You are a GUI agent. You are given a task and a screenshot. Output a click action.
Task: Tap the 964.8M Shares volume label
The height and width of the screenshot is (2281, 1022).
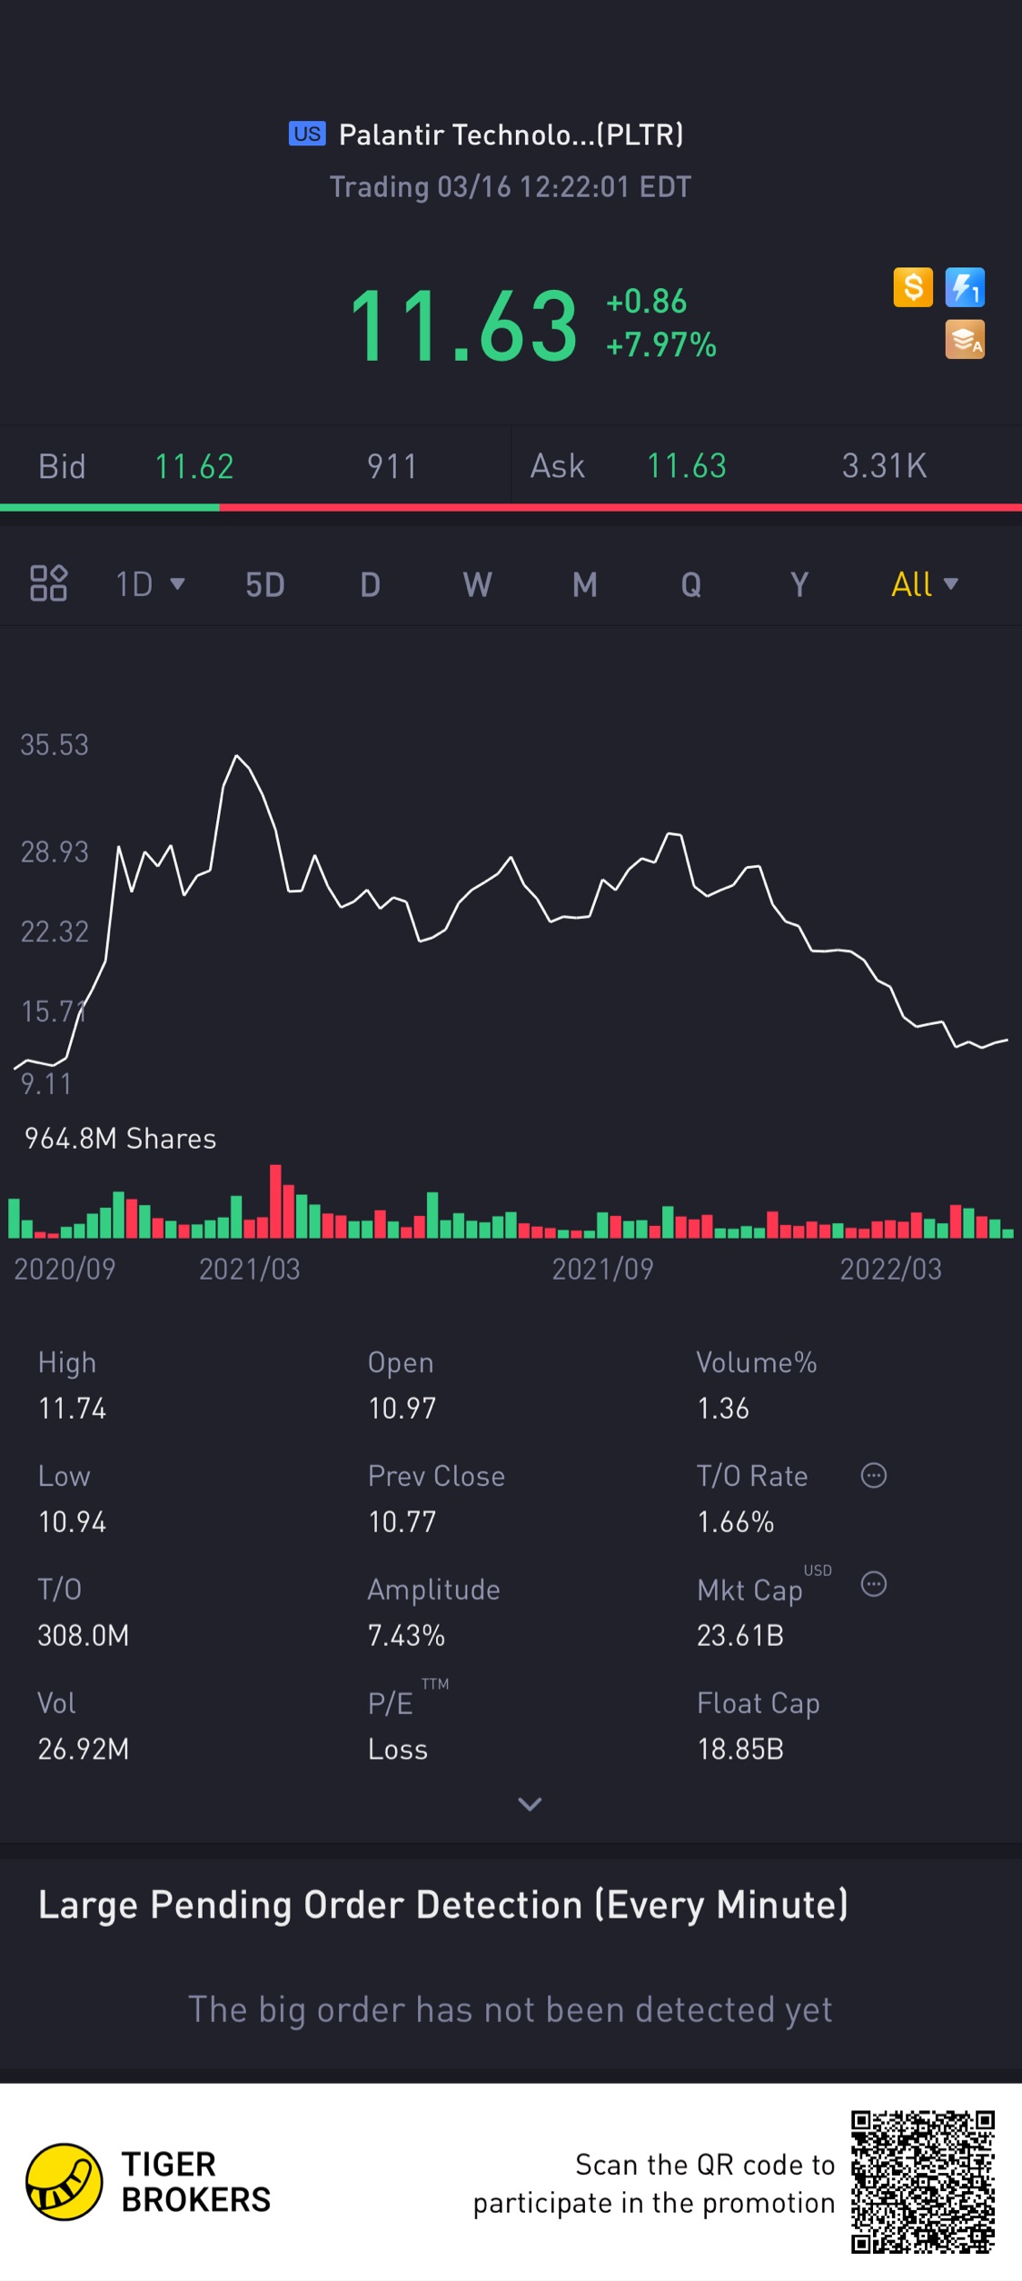pyautogui.click(x=121, y=1139)
